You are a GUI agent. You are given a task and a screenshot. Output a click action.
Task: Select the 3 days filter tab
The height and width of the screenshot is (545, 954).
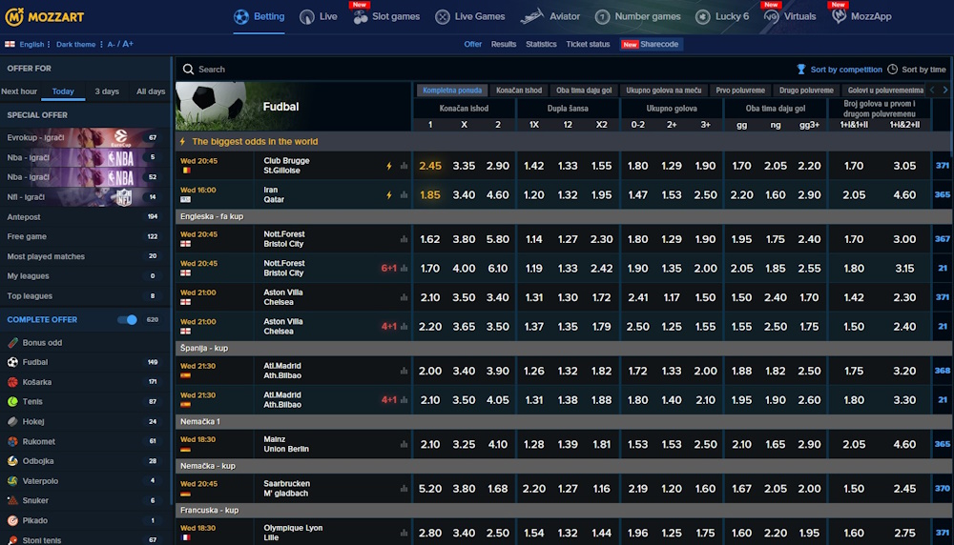tap(107, 91)
